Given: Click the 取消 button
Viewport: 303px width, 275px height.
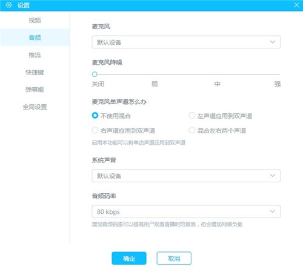Looking at the screenshot, I should click(x=174, y=258).
